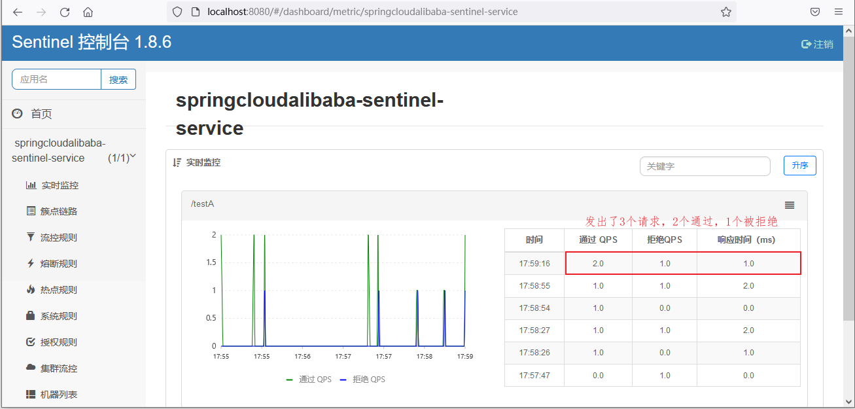
Task: Focus the 应用名 search field
Action: 56,79
